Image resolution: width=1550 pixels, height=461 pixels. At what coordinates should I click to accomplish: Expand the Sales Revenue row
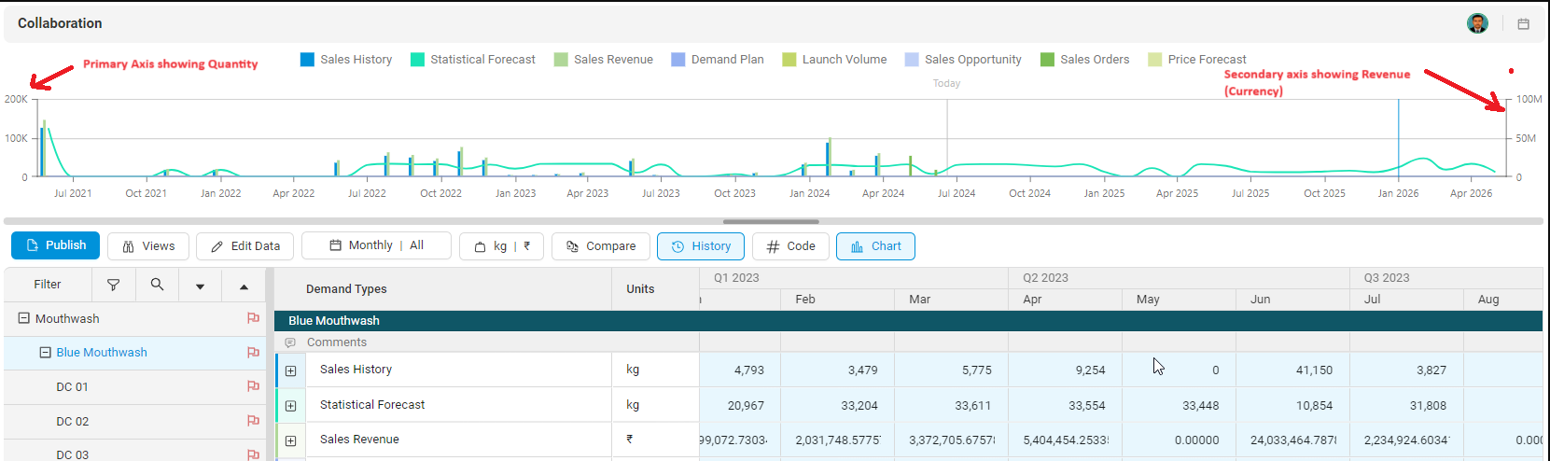click(290, 440)
